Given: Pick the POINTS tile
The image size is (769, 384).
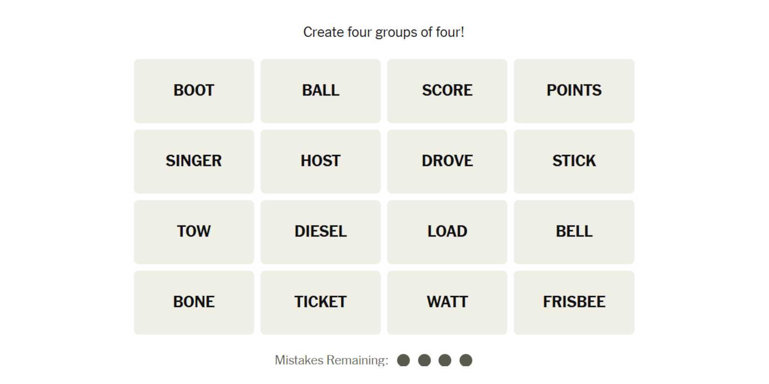Looking at the screenshot, I should 574,91.
